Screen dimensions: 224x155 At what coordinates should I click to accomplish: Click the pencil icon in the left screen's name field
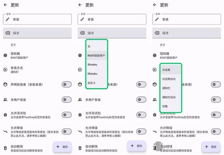click(x=8, y=19)
